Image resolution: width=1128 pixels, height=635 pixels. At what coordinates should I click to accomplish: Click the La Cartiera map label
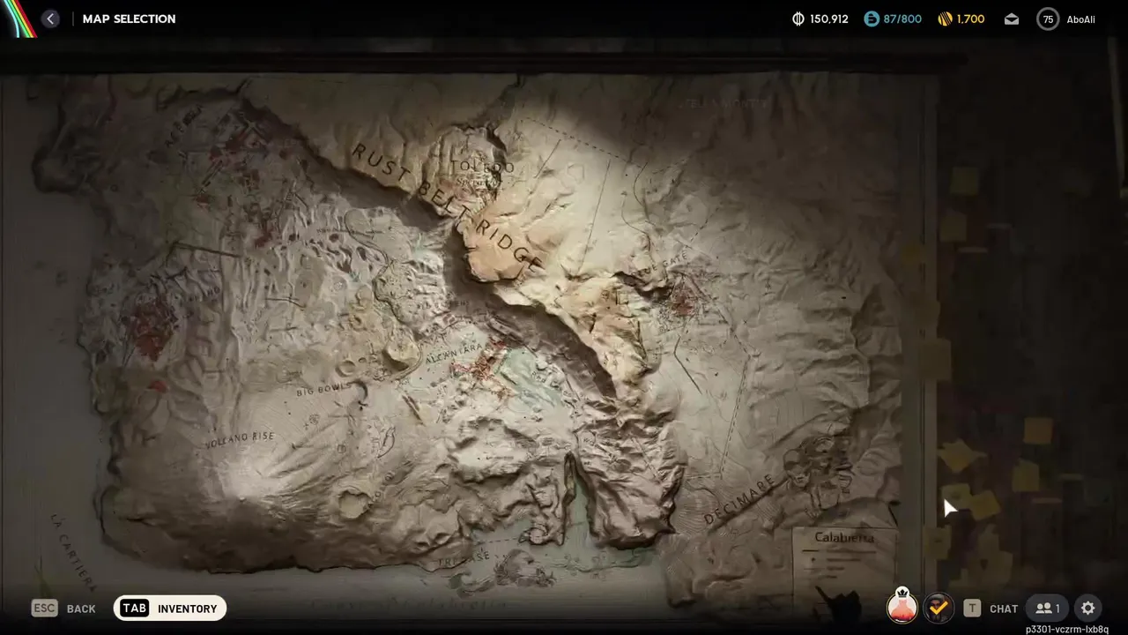(x=72, y=553)
